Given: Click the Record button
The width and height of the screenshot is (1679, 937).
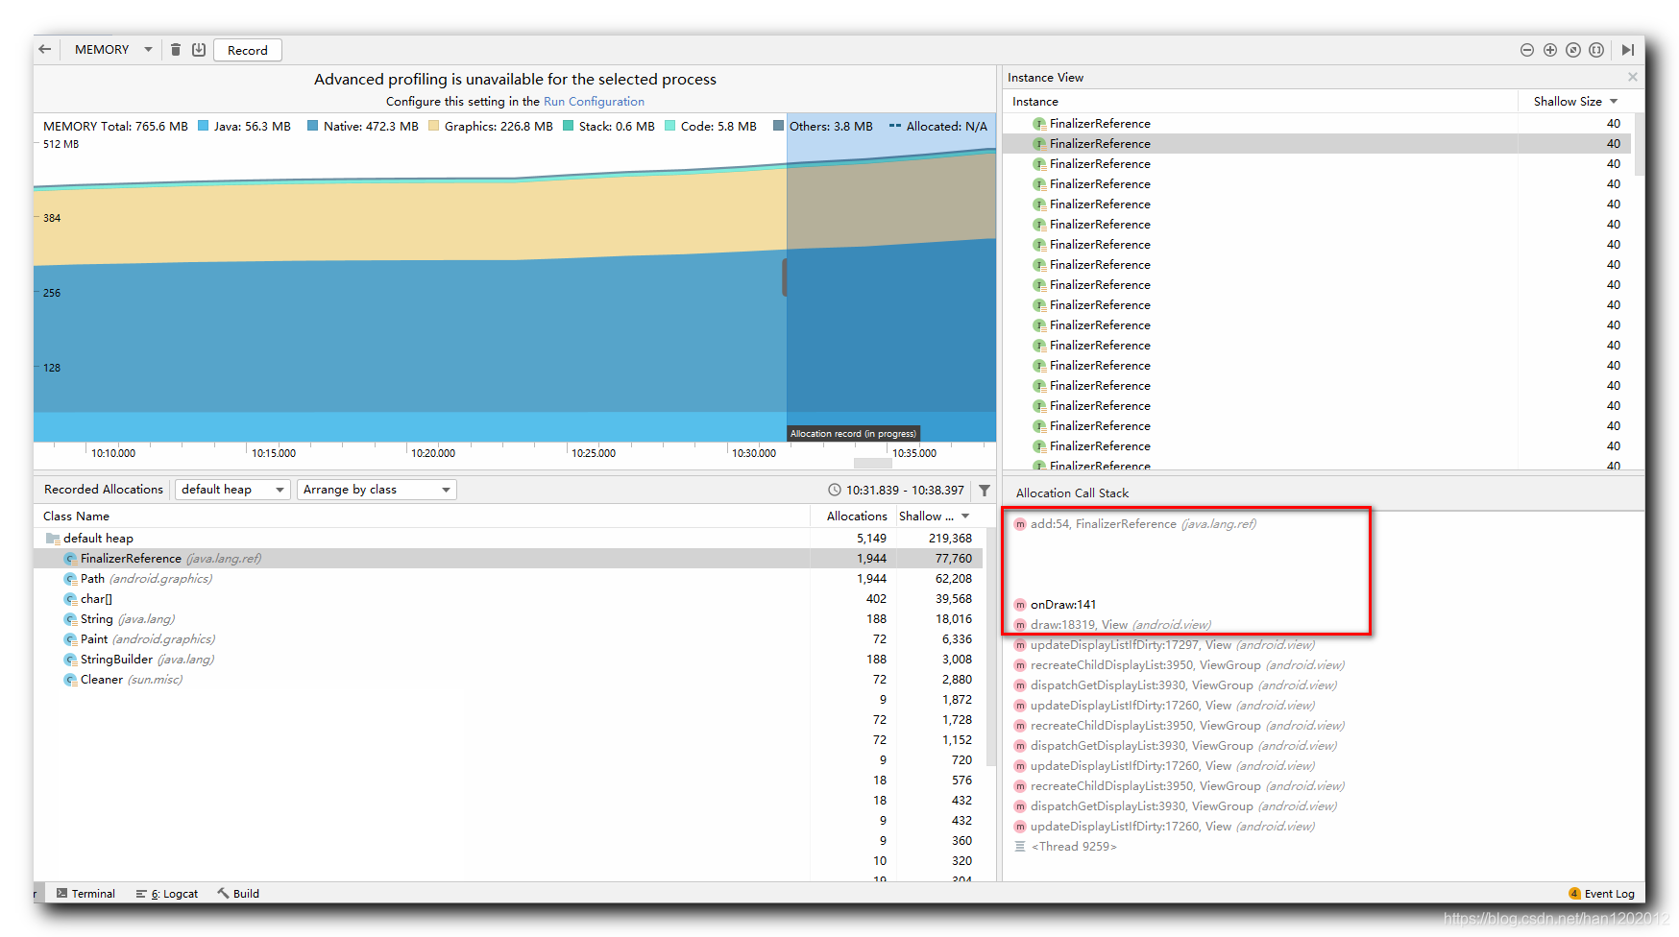Looking at the screenshot, I should pos(248,50).
